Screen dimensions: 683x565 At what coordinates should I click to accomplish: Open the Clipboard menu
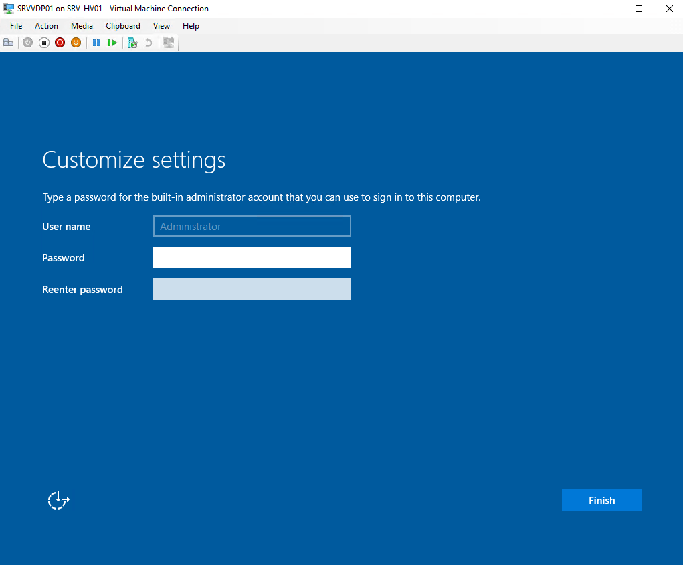point(123,26)
